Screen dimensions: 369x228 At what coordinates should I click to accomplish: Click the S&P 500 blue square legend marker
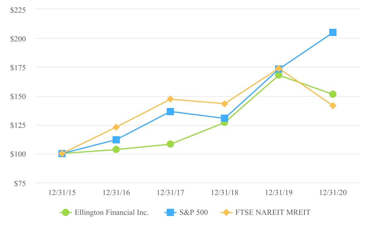(170, 212)
